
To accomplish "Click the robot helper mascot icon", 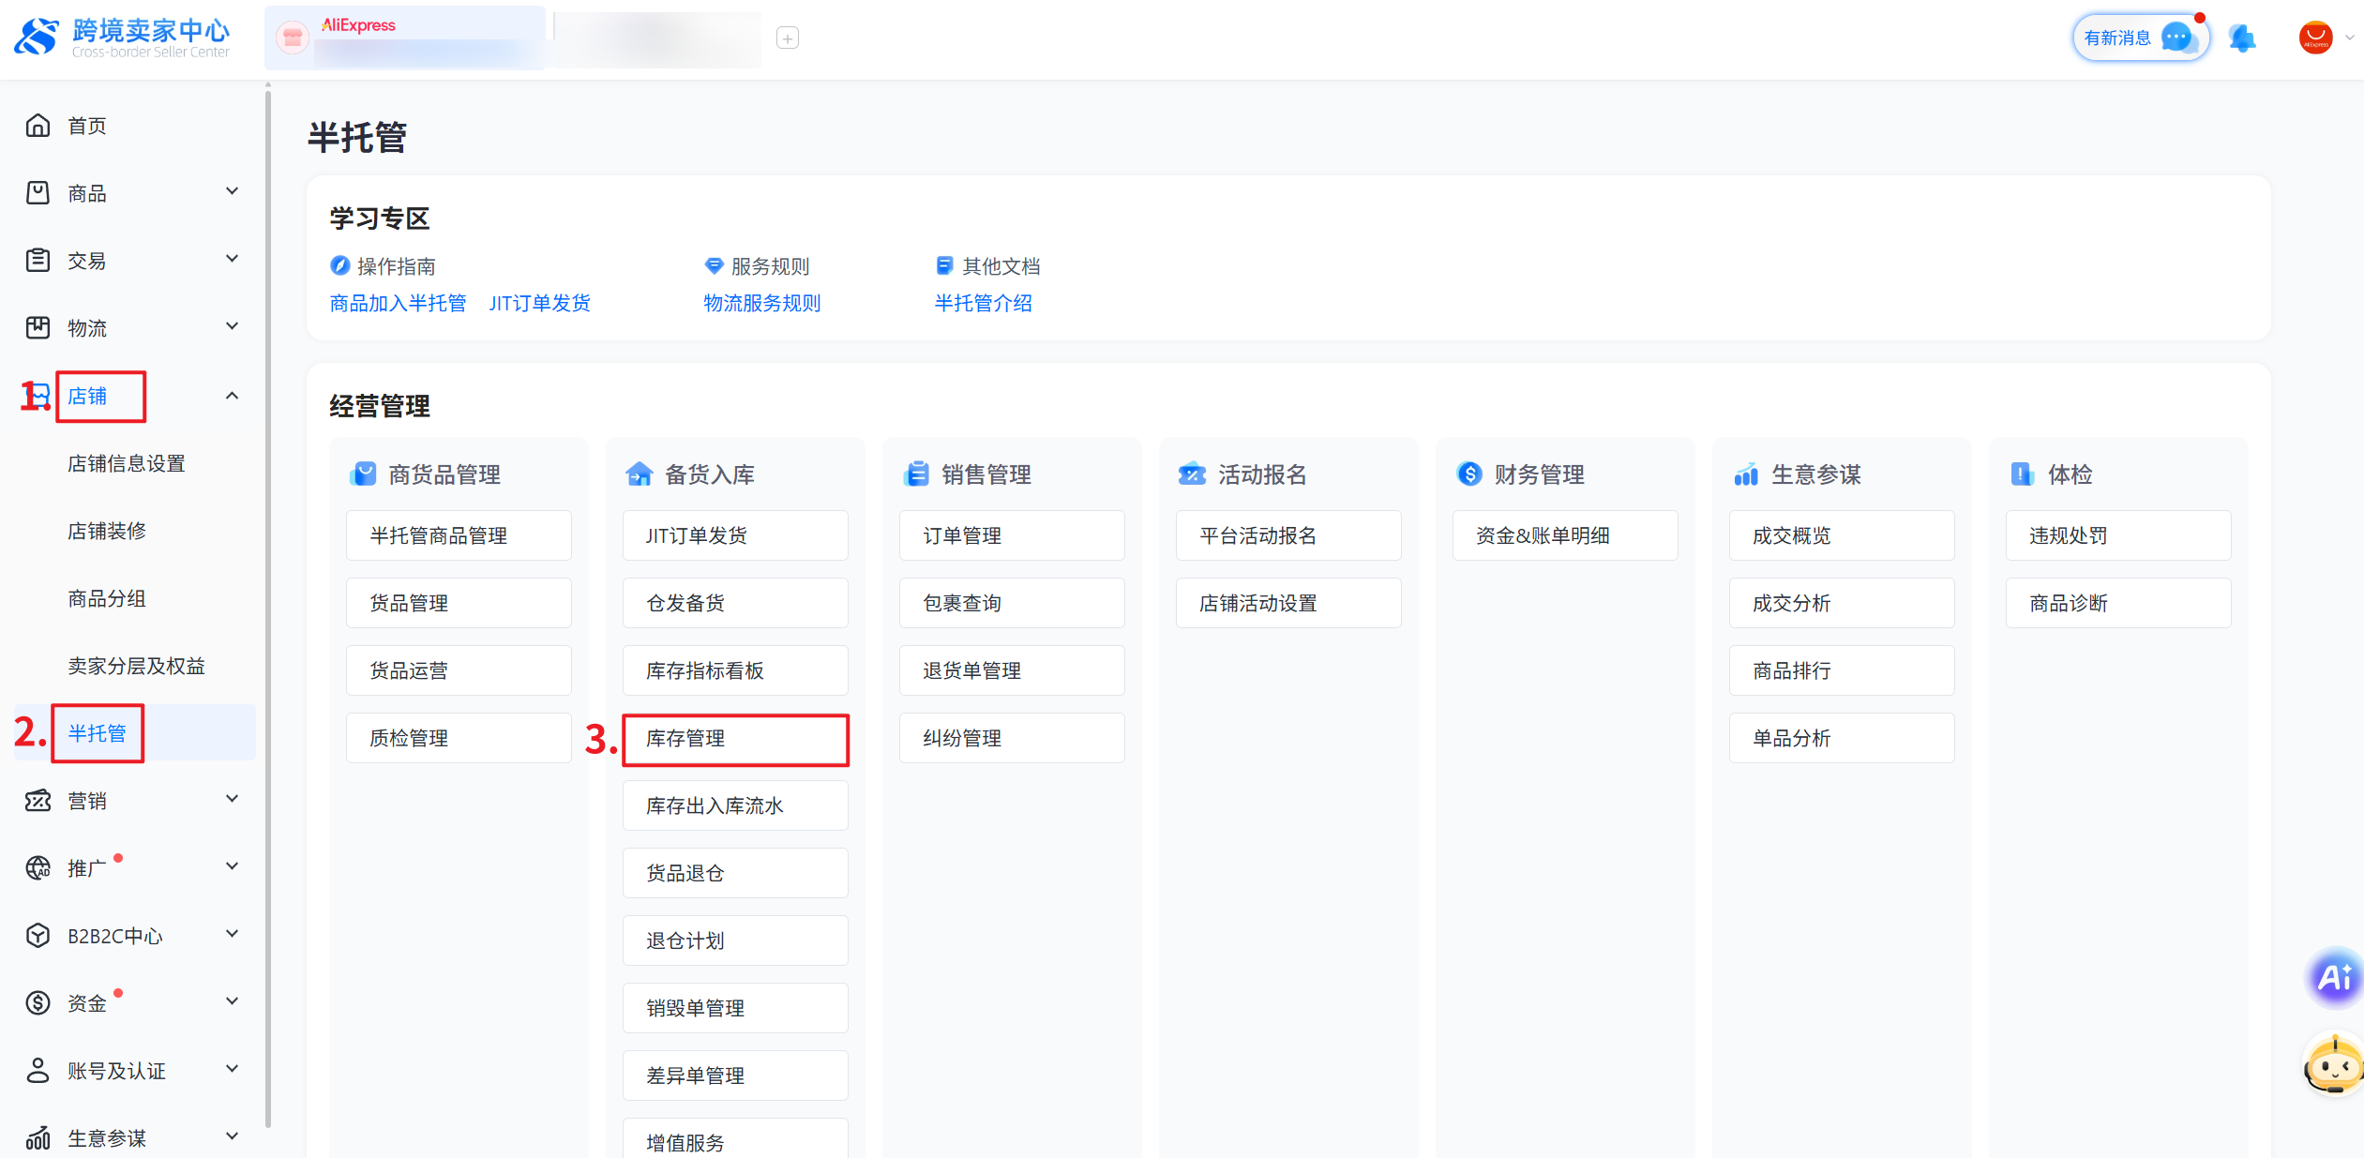I will pos(2334,1066).
